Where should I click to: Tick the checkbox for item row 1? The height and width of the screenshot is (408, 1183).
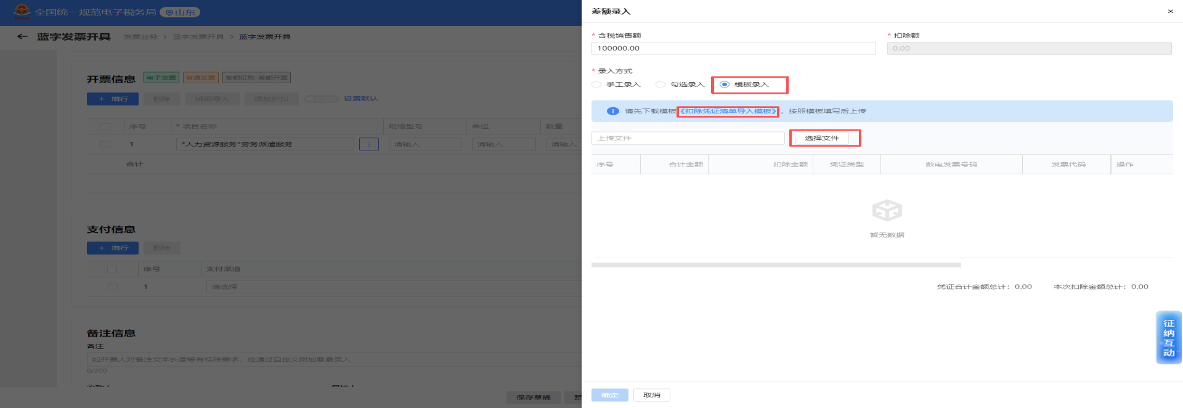105,144
